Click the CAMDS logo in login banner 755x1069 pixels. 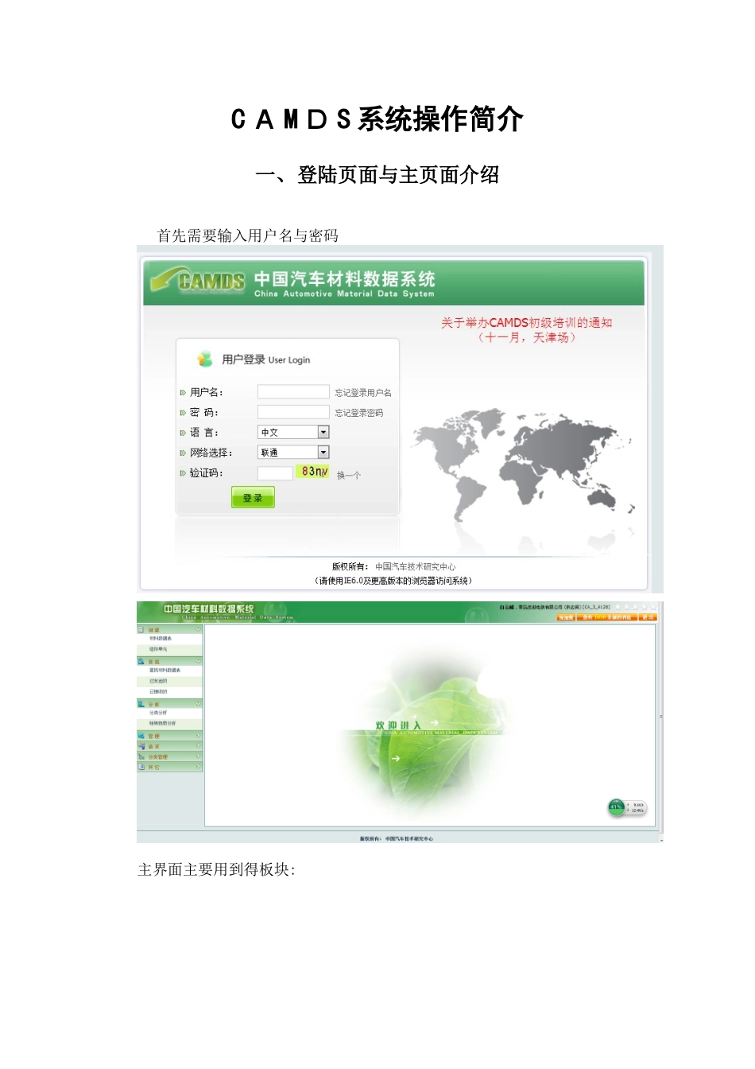199,280
